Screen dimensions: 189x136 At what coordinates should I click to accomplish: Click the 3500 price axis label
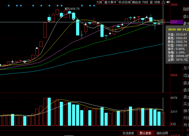(x=174, y=5)
